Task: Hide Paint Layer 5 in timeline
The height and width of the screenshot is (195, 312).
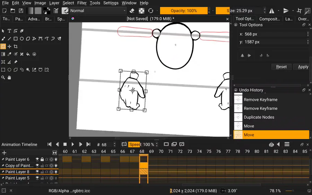Action: 37,178
